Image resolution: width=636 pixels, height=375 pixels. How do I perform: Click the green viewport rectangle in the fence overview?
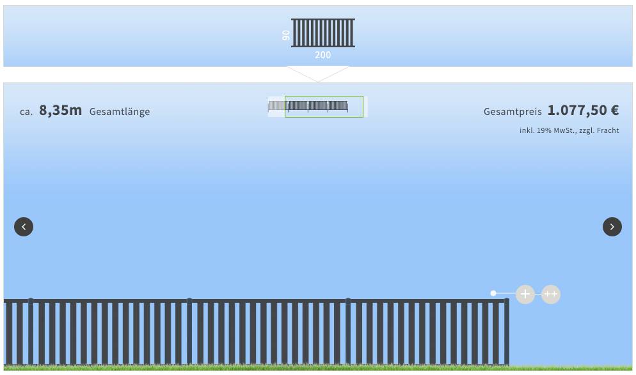tap(324, 106)
